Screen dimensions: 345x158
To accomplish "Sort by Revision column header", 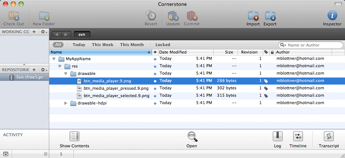I will [x=251, y=52].
